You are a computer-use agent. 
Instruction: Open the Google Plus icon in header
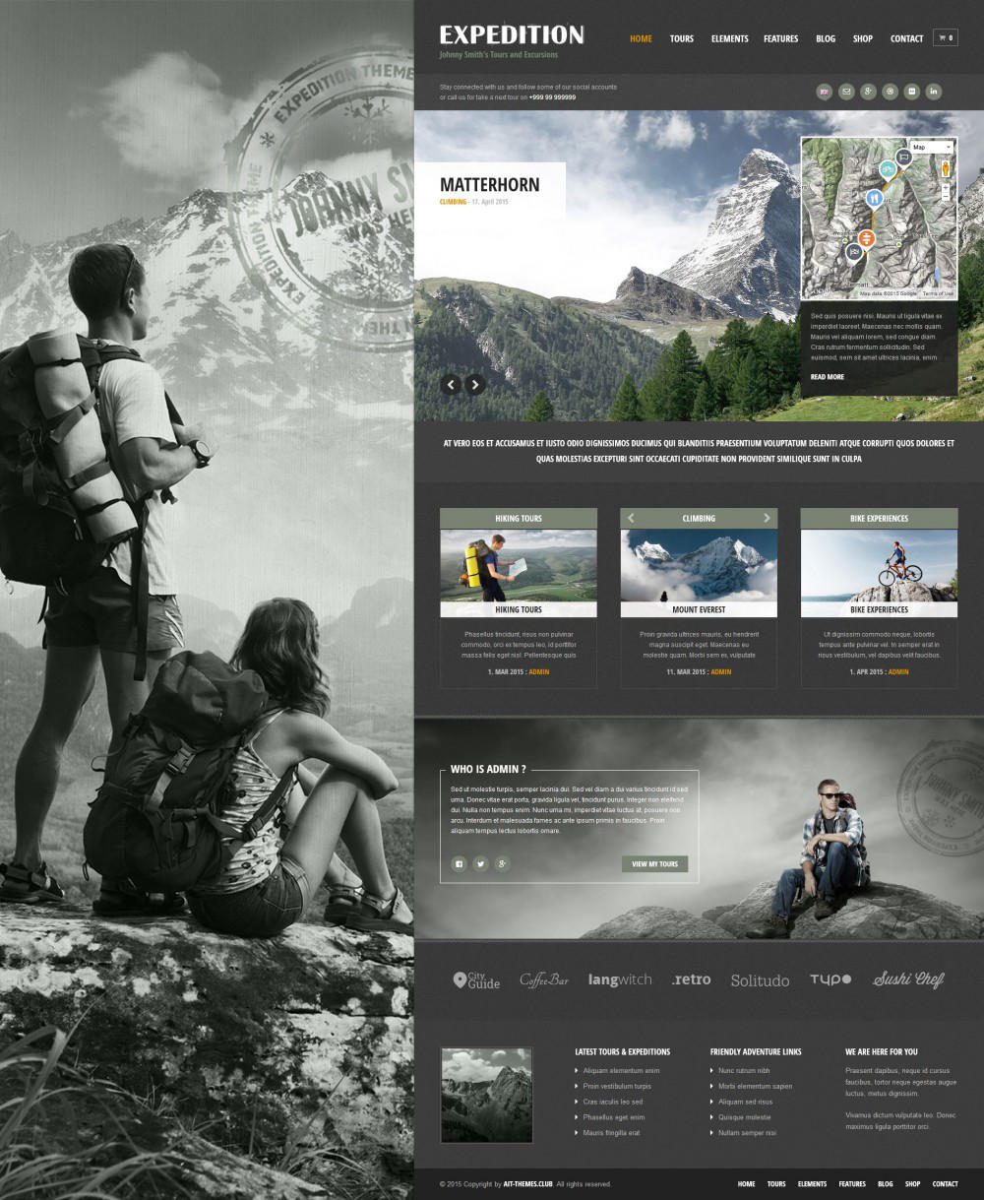868,92
